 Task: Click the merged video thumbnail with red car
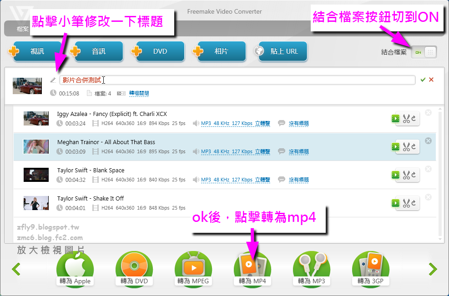(27, 85)
